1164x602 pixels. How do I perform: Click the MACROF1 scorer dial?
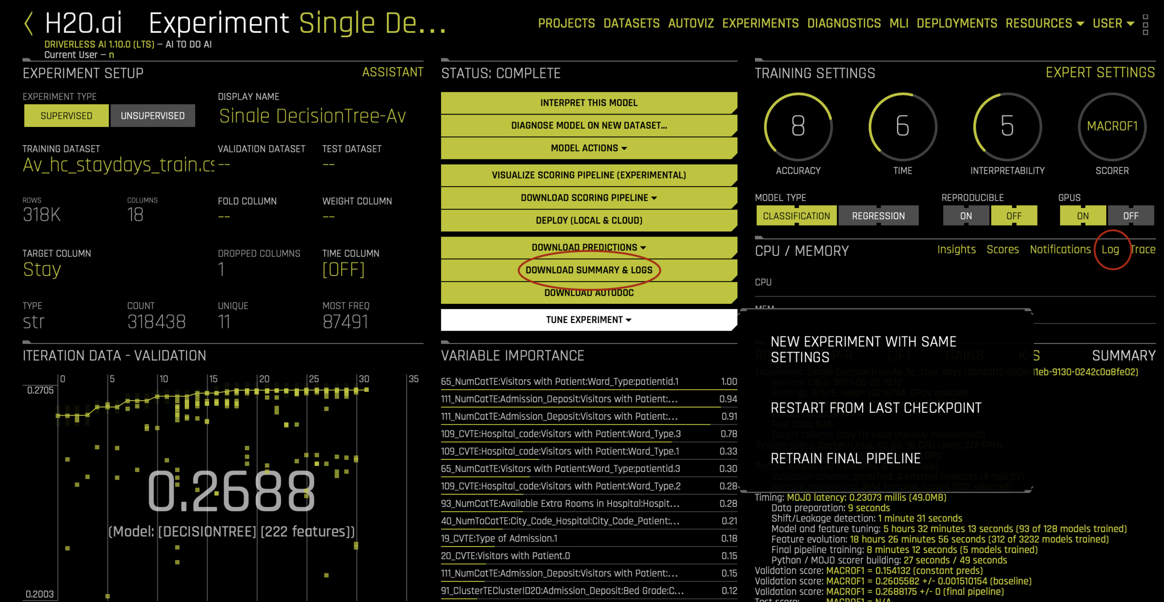point(1112,127)
